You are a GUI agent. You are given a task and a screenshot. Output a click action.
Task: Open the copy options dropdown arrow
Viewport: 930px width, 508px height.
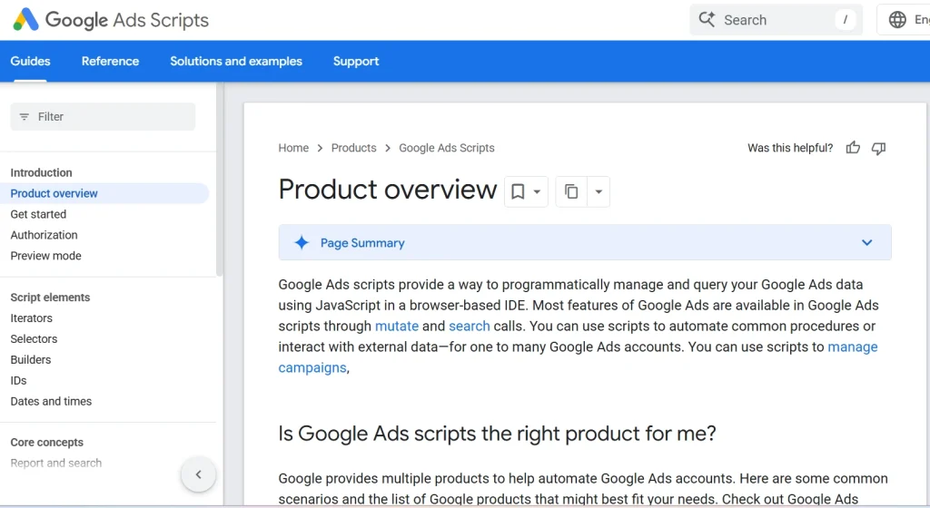(x=599, y=191)
